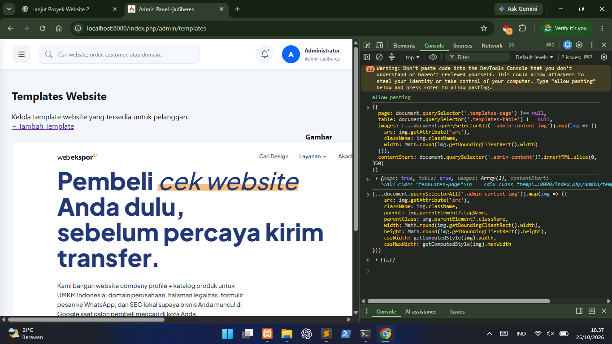Create a live expression with the eye icon

click(433, 57)
